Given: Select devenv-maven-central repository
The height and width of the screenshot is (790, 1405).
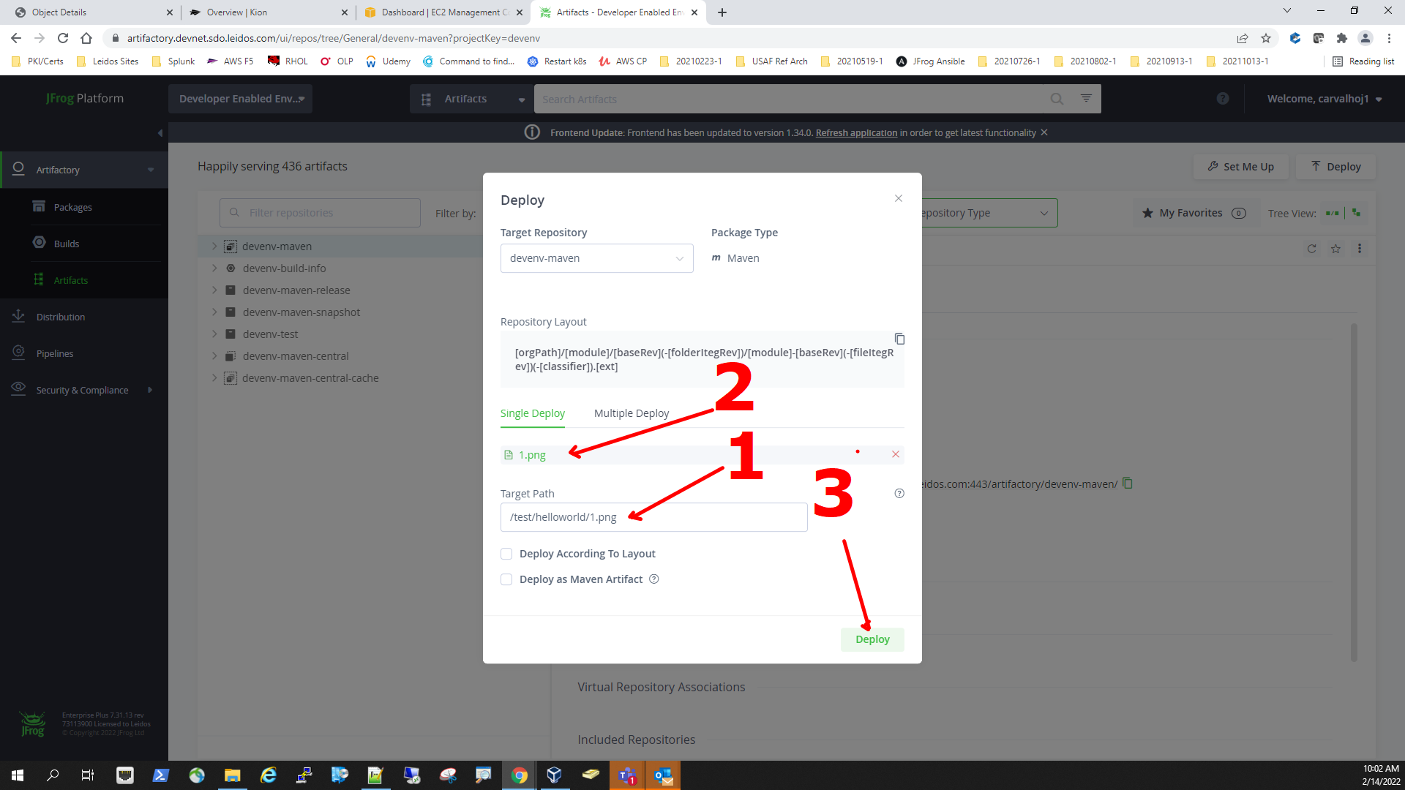Looking at the screenshot, I should pyautogui.click(x=296, y=356).
